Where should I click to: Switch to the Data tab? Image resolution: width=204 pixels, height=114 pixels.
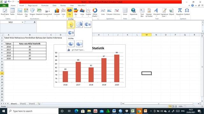pos(55,5)
